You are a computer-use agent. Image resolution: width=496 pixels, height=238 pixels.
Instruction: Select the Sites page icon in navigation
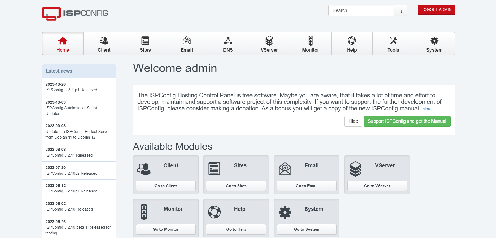[x=145, y=41]
